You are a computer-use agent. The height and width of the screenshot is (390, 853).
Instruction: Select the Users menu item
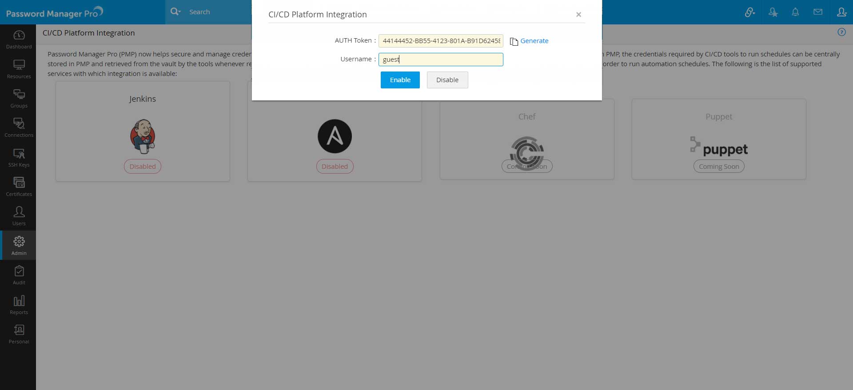pos(19,216)
